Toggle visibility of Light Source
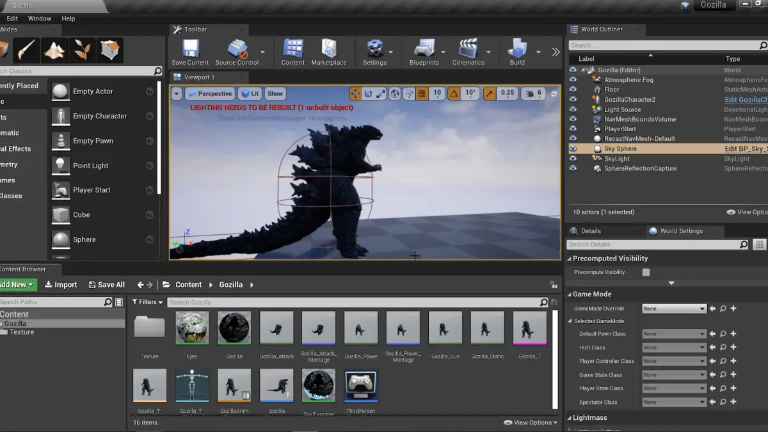This screenshot has height=432, width=768. coord(573,109)
